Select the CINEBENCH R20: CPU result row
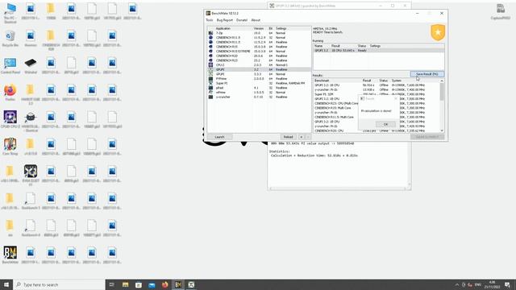Viewport: 516px width, 290px height. pos(377,130)
